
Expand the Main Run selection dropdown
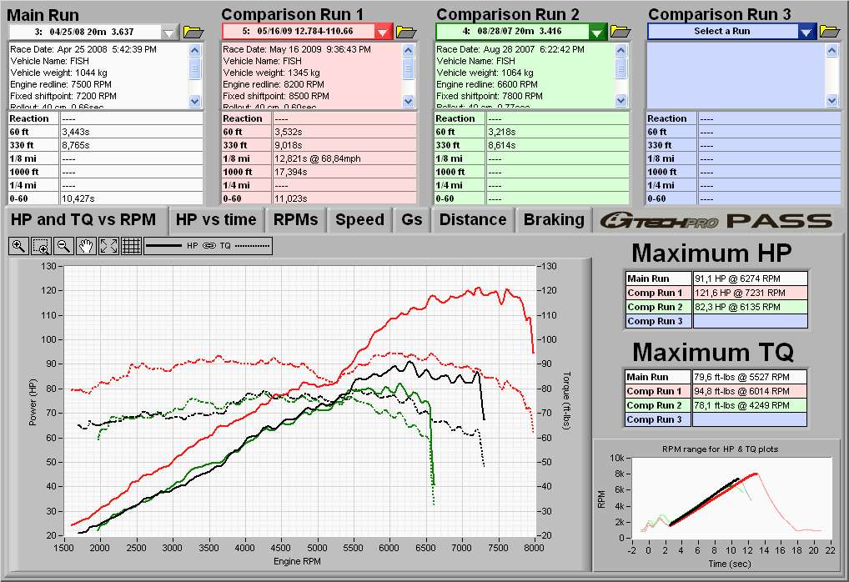[170, 32]
